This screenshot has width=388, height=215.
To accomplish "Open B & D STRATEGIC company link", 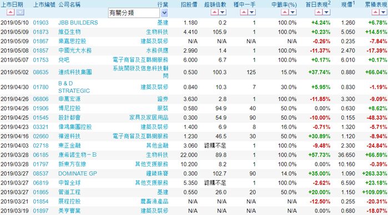I will tap(74, 87).
